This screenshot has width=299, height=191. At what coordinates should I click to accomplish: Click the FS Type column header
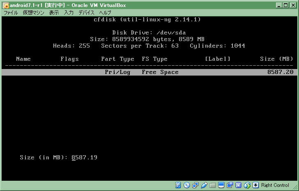click(x=155, y=59)
